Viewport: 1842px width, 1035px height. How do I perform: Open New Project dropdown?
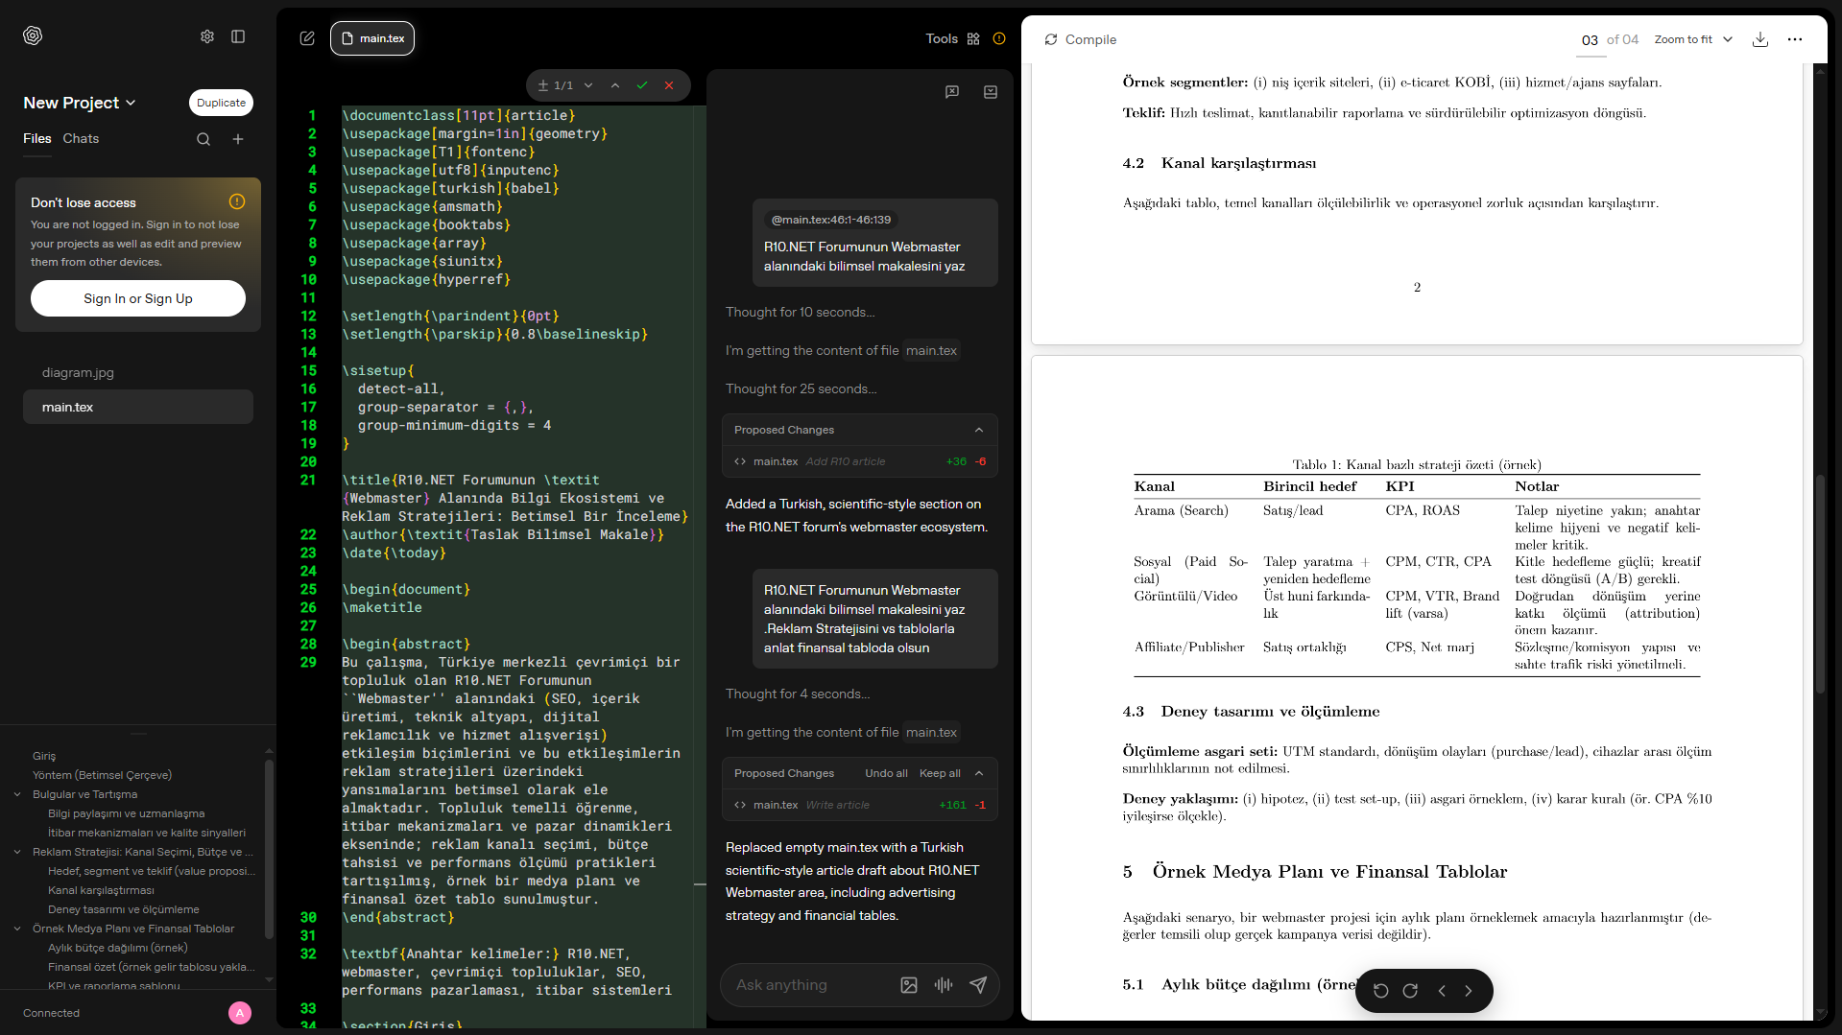(80, 103)
